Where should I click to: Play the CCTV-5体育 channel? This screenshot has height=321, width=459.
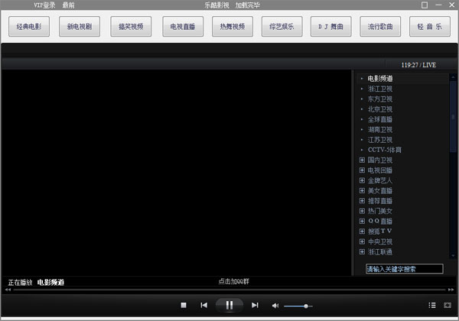384,150
